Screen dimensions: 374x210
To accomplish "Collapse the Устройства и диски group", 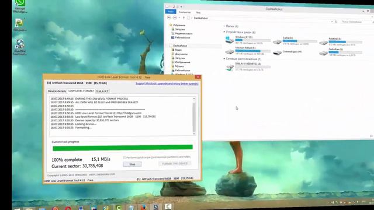I will point(224,32).
